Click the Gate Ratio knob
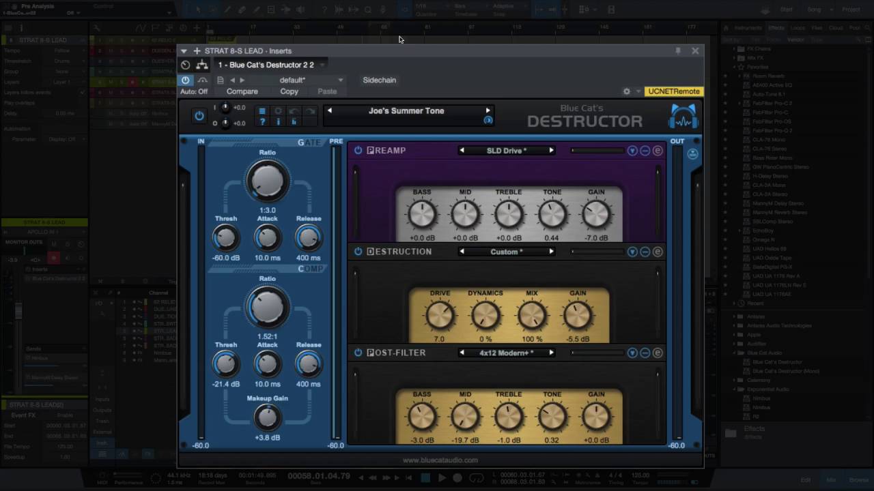This screenshot has height=491, width=874. pyautogui.click(x=268, y=181)
